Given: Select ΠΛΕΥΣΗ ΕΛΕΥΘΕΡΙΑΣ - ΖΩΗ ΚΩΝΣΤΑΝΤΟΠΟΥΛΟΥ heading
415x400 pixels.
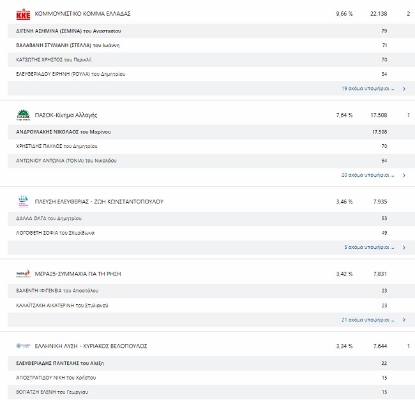Looking at the screenshot, I should pyautogui.click(x=99, y=202).
